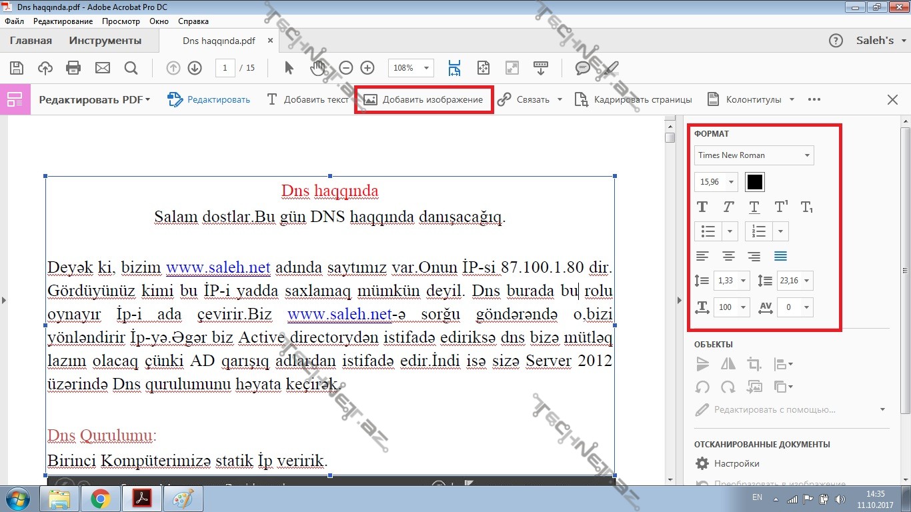Click Добавить изображение button
This screenshot has width=911, height=512.
click(424, 99)
